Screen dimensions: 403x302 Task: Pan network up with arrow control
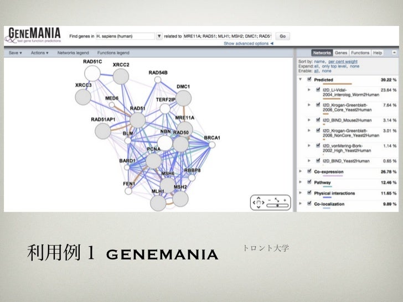[259, 198]
